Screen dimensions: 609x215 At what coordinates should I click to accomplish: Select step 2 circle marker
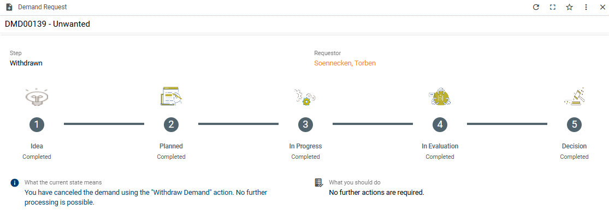click(x=171, y=124)
